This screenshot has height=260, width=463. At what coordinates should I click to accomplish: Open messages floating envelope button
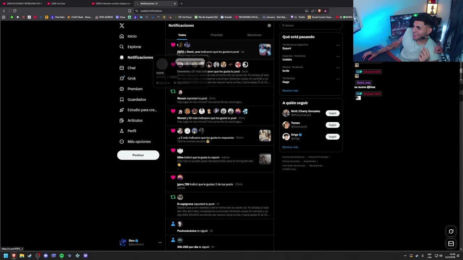451,244
